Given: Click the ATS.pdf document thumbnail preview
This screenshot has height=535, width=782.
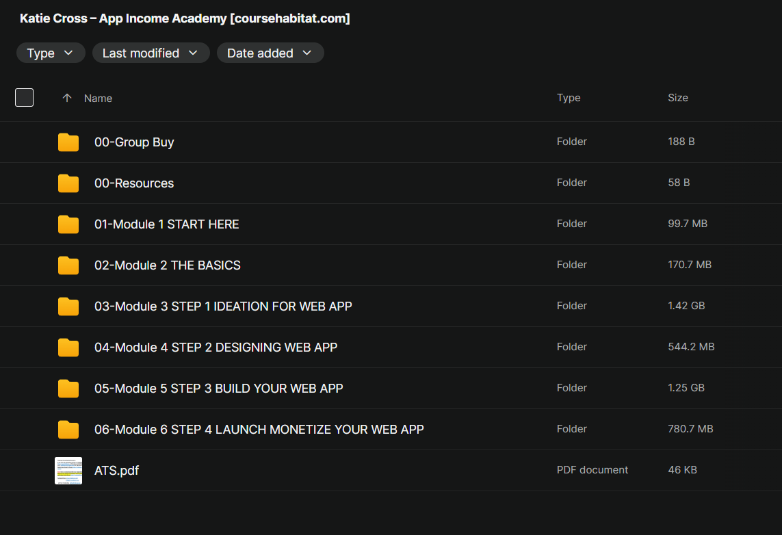Looking at the screenshot, I should [68, 471].
